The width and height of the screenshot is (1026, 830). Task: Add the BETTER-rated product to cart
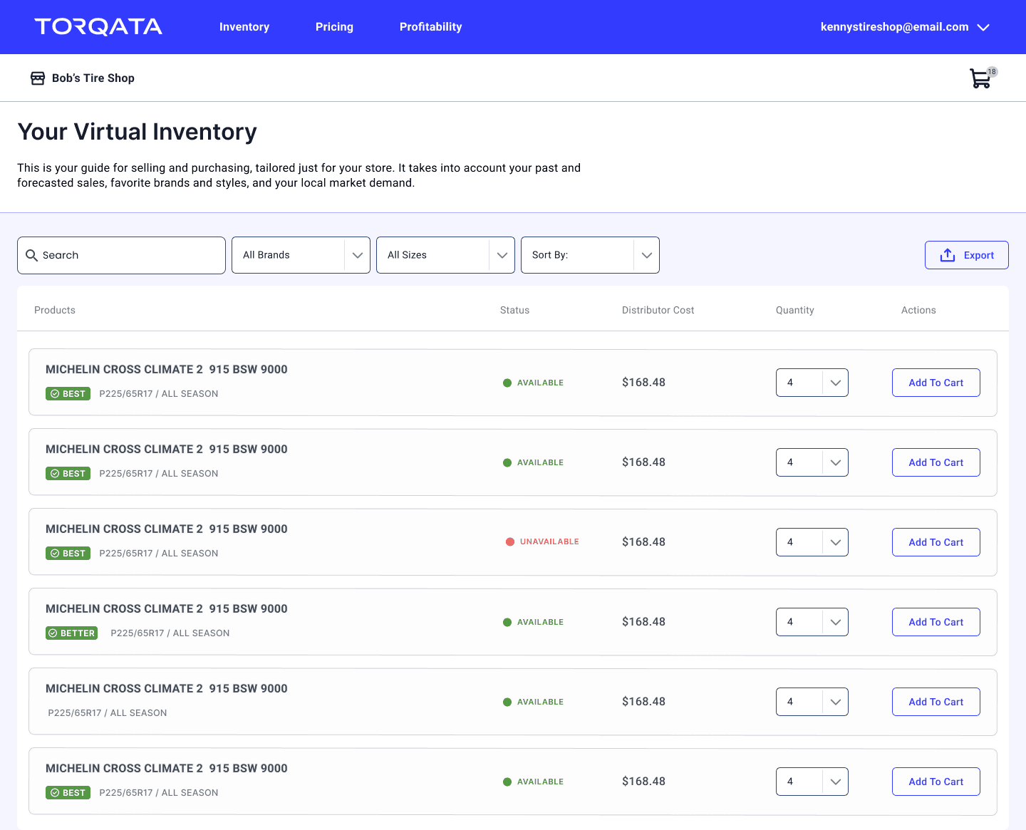pos(936,622)
